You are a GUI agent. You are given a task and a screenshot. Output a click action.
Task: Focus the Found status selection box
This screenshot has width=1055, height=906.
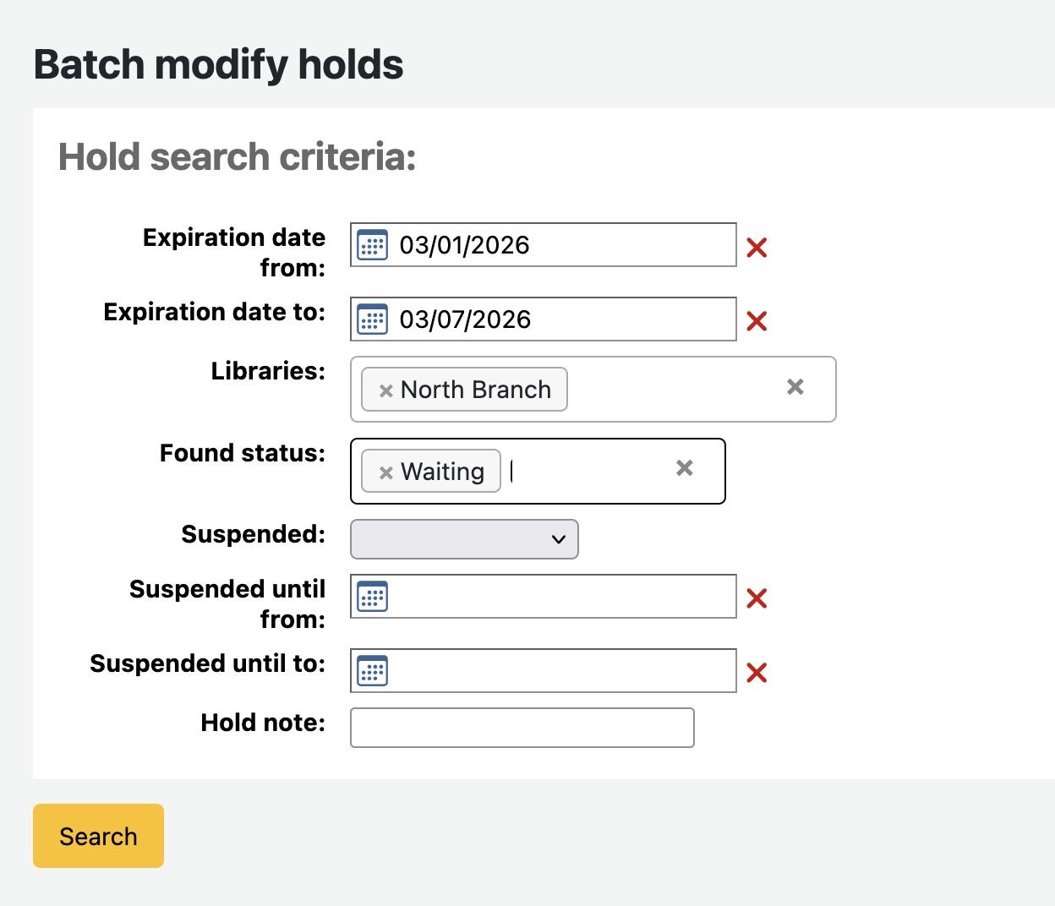(x=592, y=472)
